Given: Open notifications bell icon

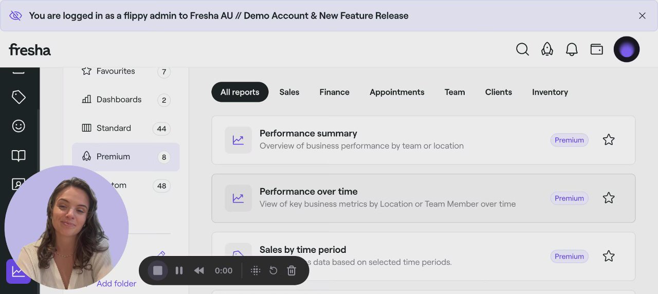Looking at the screenshot, I should [x=572, y=49].
